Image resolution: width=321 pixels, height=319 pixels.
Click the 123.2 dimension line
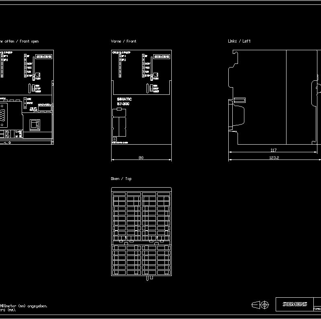[x=275, y=158]
